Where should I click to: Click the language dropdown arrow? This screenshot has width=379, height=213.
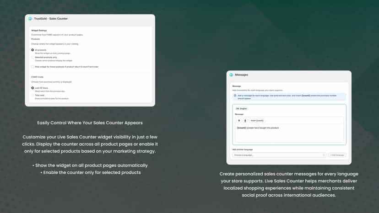tap(324, 155)
